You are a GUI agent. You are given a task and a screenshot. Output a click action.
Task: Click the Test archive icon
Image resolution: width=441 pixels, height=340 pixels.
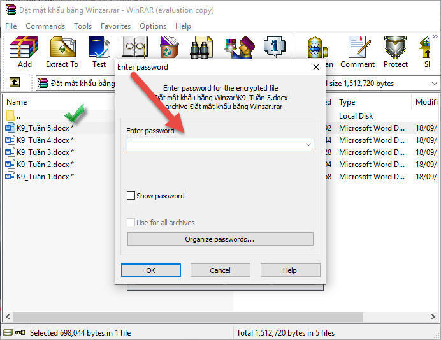click(x=99, y=47)
